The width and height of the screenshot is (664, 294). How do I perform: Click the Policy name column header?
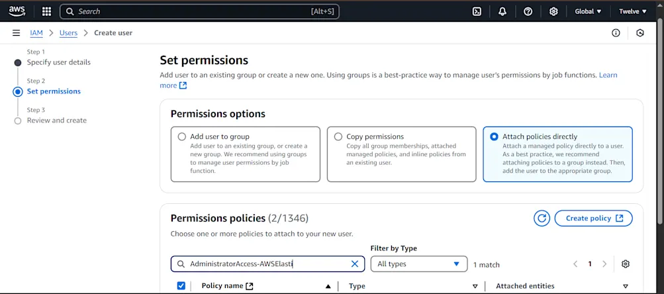[222, 286]
